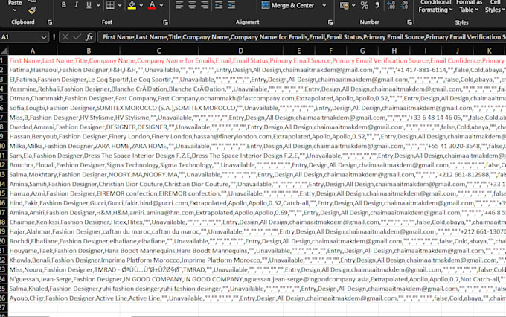Confirm formula entry with checkmark
Image resolution: width=506 pixels, height=317 pixels.
click(x=77, y=37)
